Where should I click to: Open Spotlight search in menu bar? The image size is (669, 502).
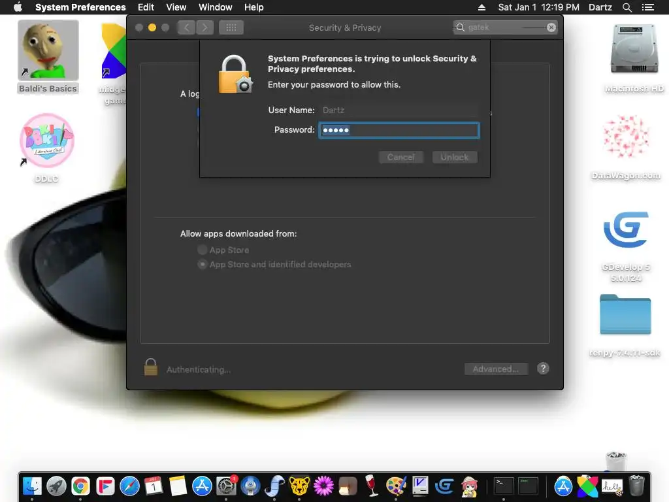click(627, 7)
